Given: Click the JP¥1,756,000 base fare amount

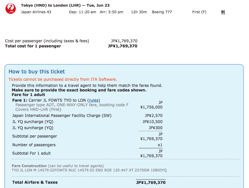Looking at the screenshot, I should [x=151, y=105].
